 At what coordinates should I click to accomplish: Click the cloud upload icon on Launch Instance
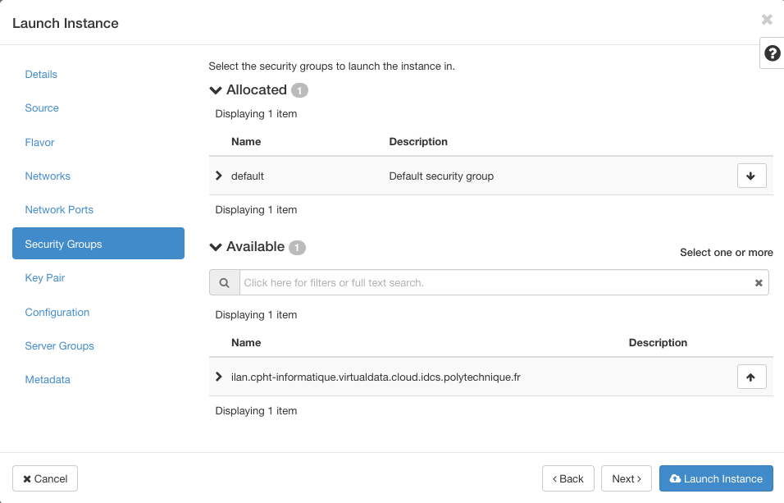674,478
